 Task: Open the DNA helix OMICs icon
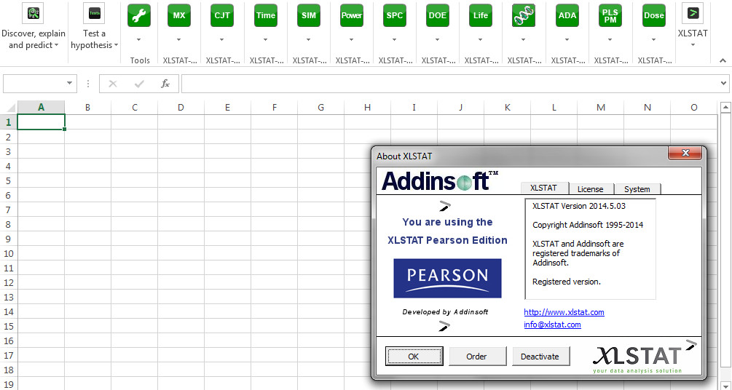pyautogui.click(x=523, y=15)
